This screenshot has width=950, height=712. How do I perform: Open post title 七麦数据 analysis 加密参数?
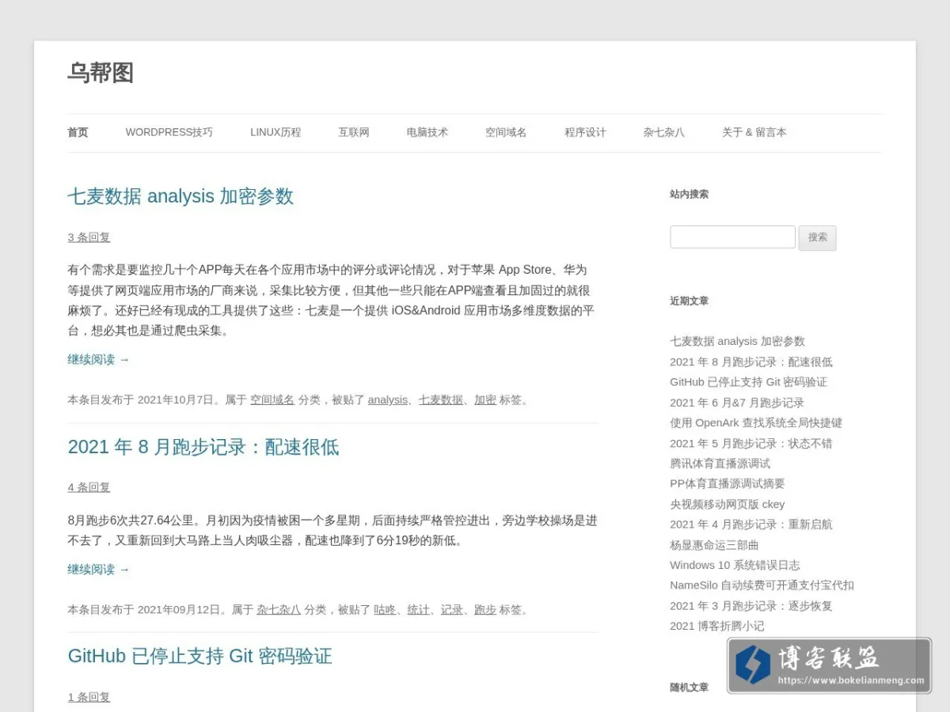coord(180,196)
